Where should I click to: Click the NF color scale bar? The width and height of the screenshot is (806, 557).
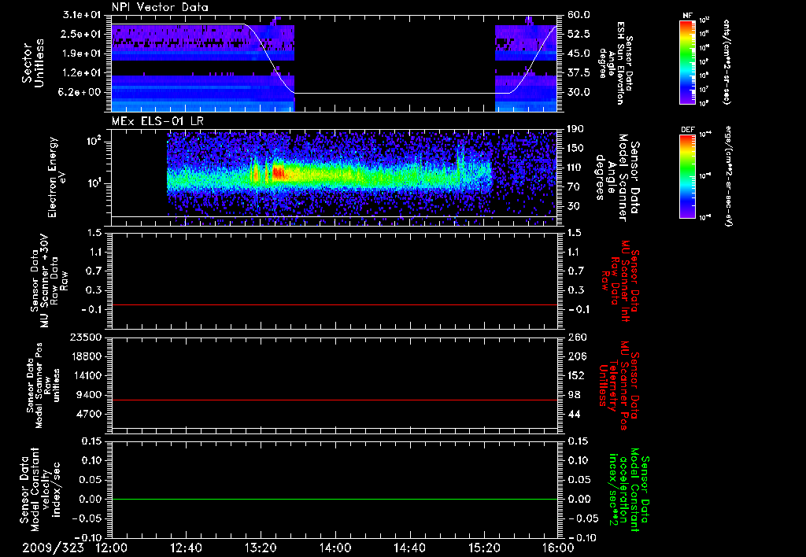coord(686,63)
